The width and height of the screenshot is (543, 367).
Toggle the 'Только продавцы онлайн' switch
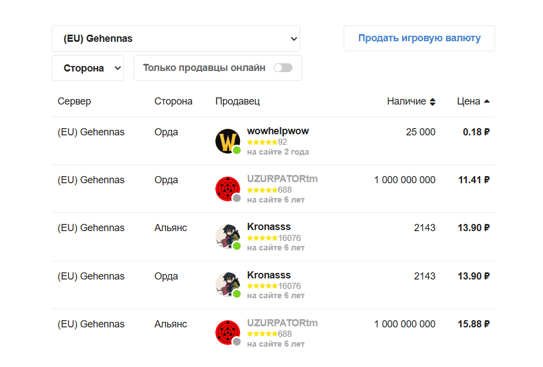(283, 68)
